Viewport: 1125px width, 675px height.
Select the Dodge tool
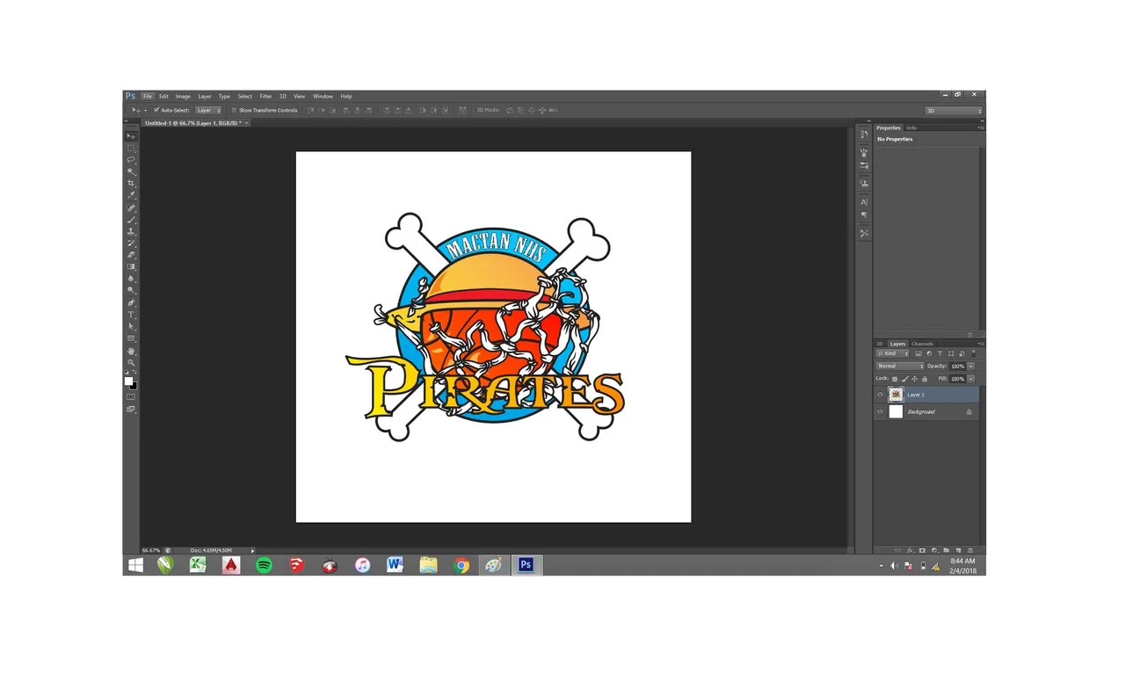[131, 290]
